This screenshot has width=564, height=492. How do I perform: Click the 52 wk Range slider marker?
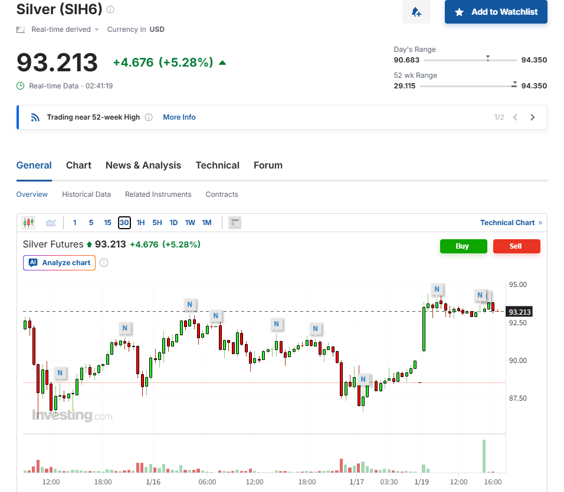click(x=514, y=84)
